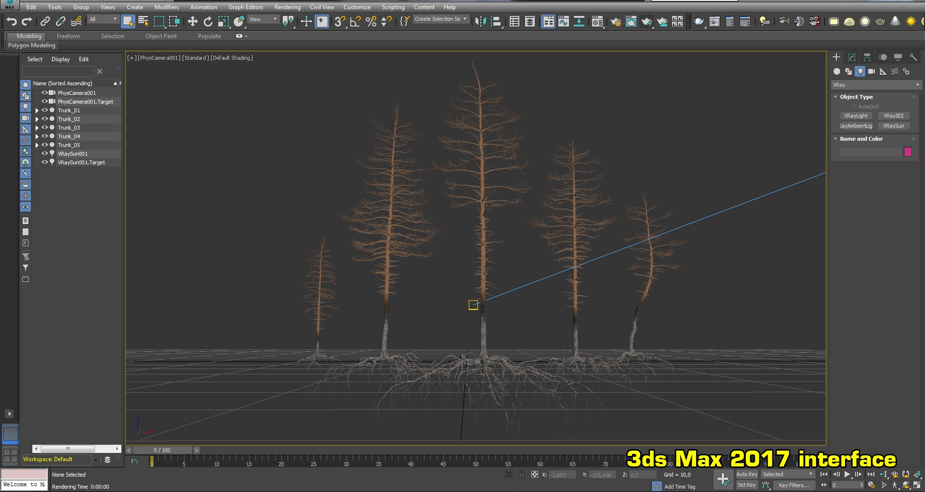Select the Select and Rotate tool

point(208,21)
